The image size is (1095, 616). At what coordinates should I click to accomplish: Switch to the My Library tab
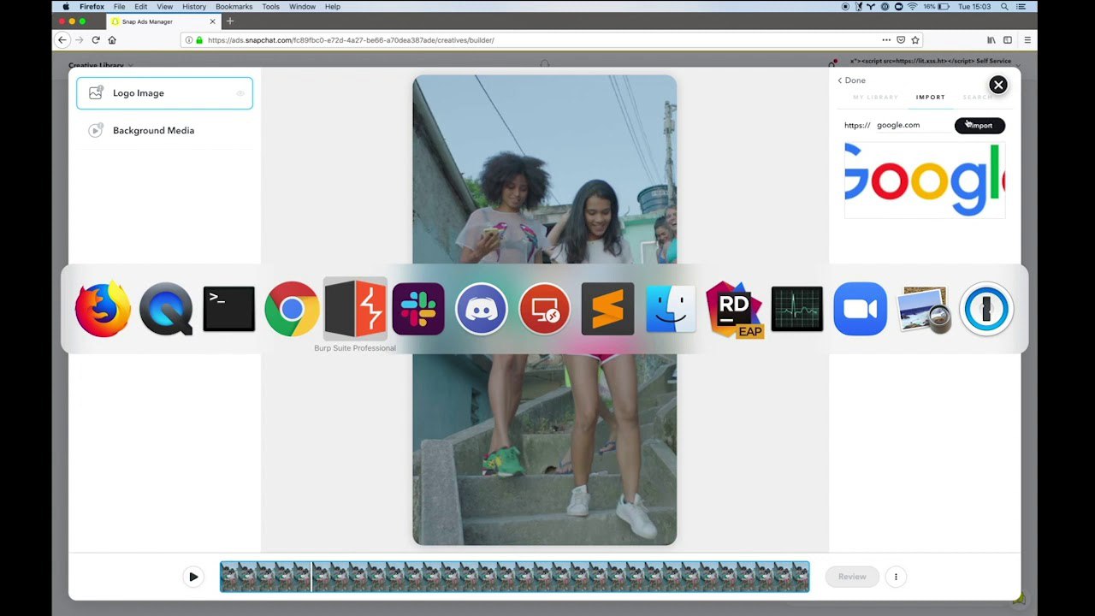(875, 98)
